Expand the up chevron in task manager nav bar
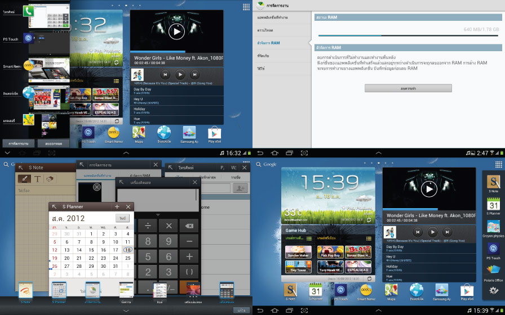Screen dimensions: 505x315 tap(379, 153)
